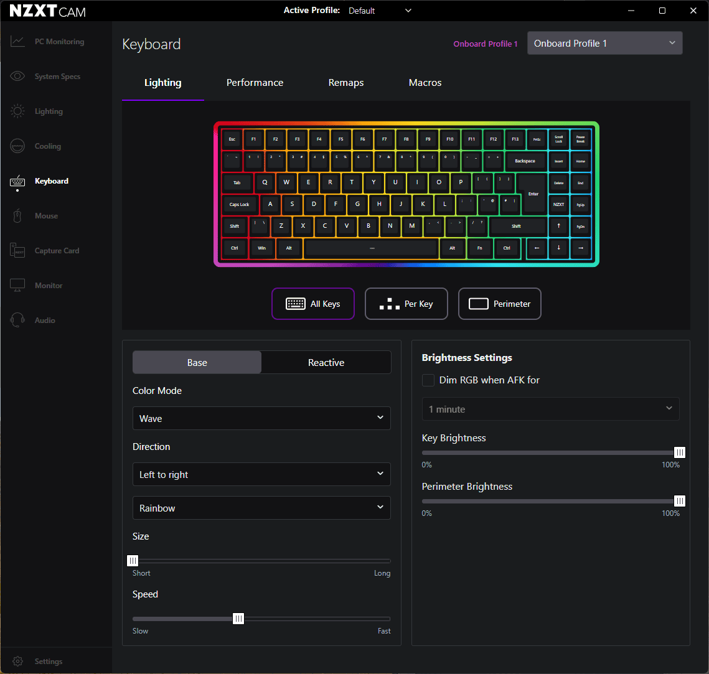Screen dimensions: 709x674
Task: Switch to the Macros tab
Action: 425,83
